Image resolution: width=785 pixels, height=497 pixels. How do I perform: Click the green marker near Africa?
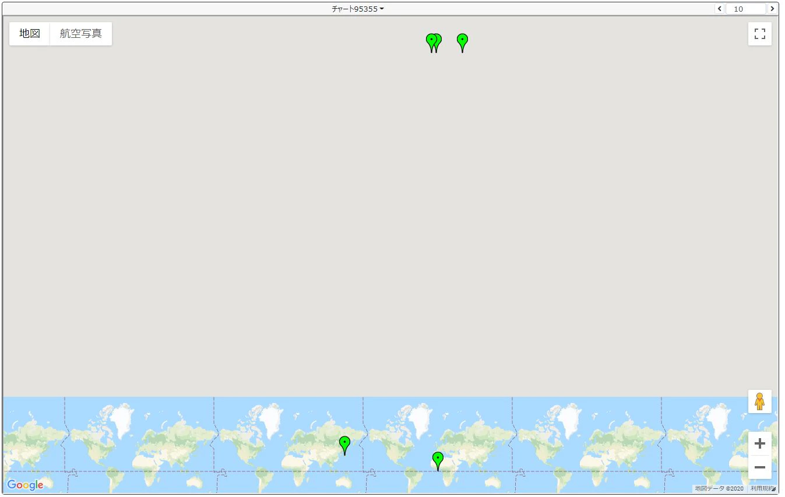(438, 461)
